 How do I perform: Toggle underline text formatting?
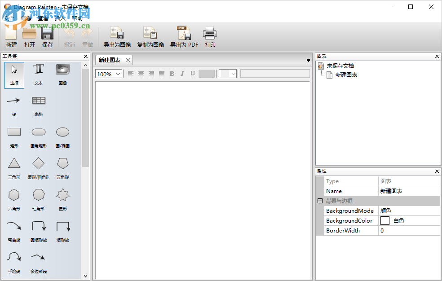pyautogui.click(x=192, y=74)
